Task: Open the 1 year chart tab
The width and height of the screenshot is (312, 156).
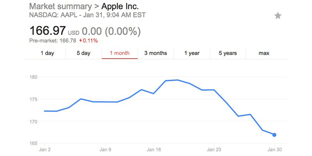Action: 192,53
